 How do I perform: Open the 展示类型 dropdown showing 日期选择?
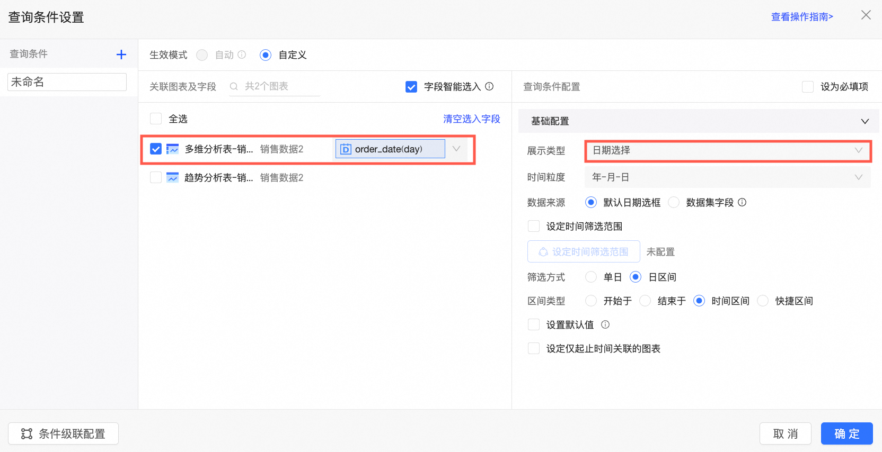[728, 151]
